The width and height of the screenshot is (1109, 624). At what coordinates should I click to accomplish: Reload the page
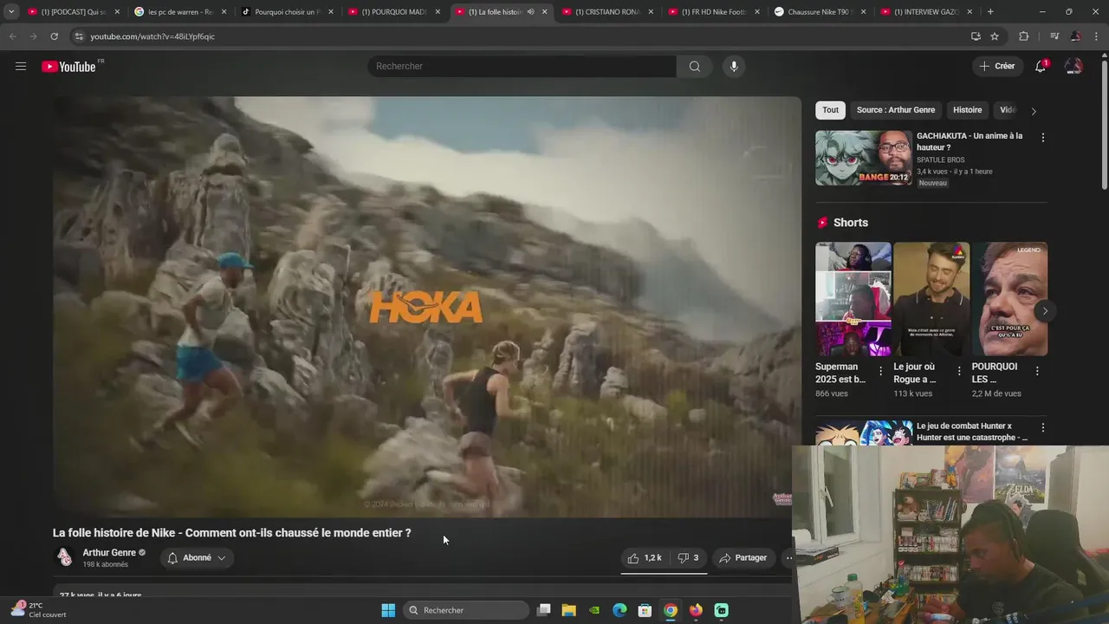coord(54,36)
